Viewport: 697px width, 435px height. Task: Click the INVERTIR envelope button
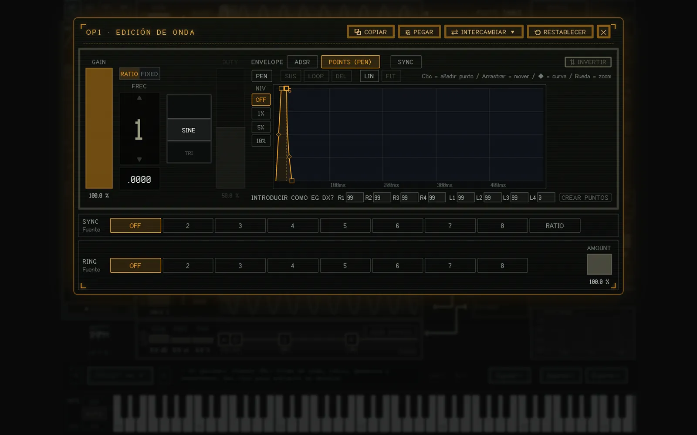click(588, 62)
